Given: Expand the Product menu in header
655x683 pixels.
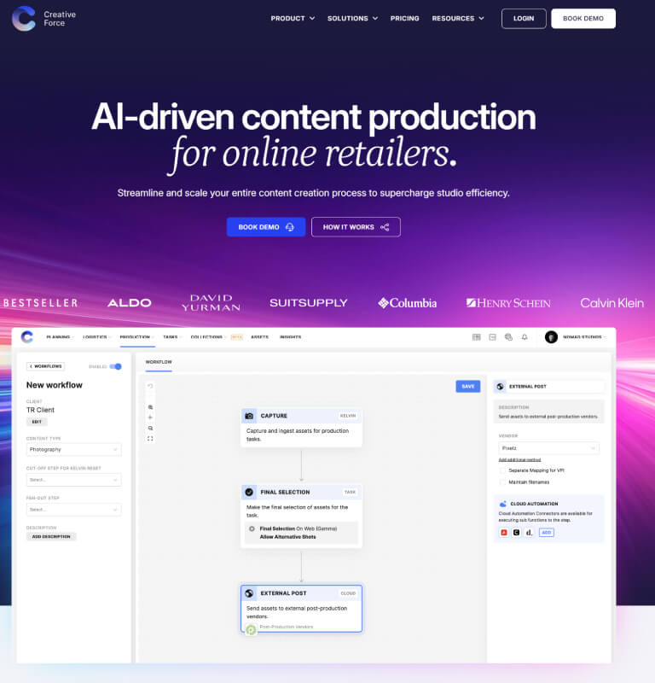Looking at the screenshot, I should (x=293, y=18).
